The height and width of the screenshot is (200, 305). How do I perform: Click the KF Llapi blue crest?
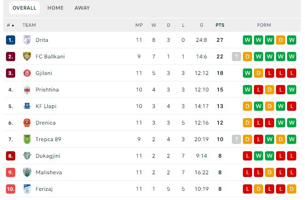[27, 106]
